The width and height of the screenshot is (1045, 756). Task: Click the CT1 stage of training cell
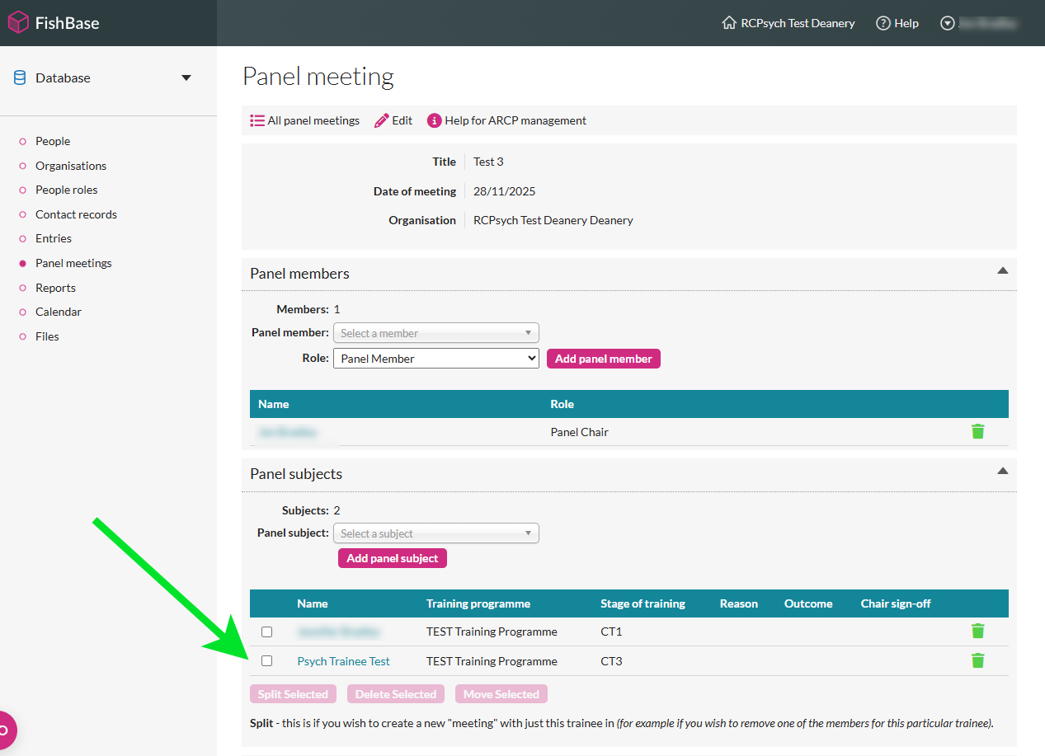611,632
